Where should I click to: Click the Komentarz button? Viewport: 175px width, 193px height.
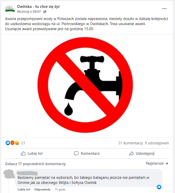tap(87, 153)
